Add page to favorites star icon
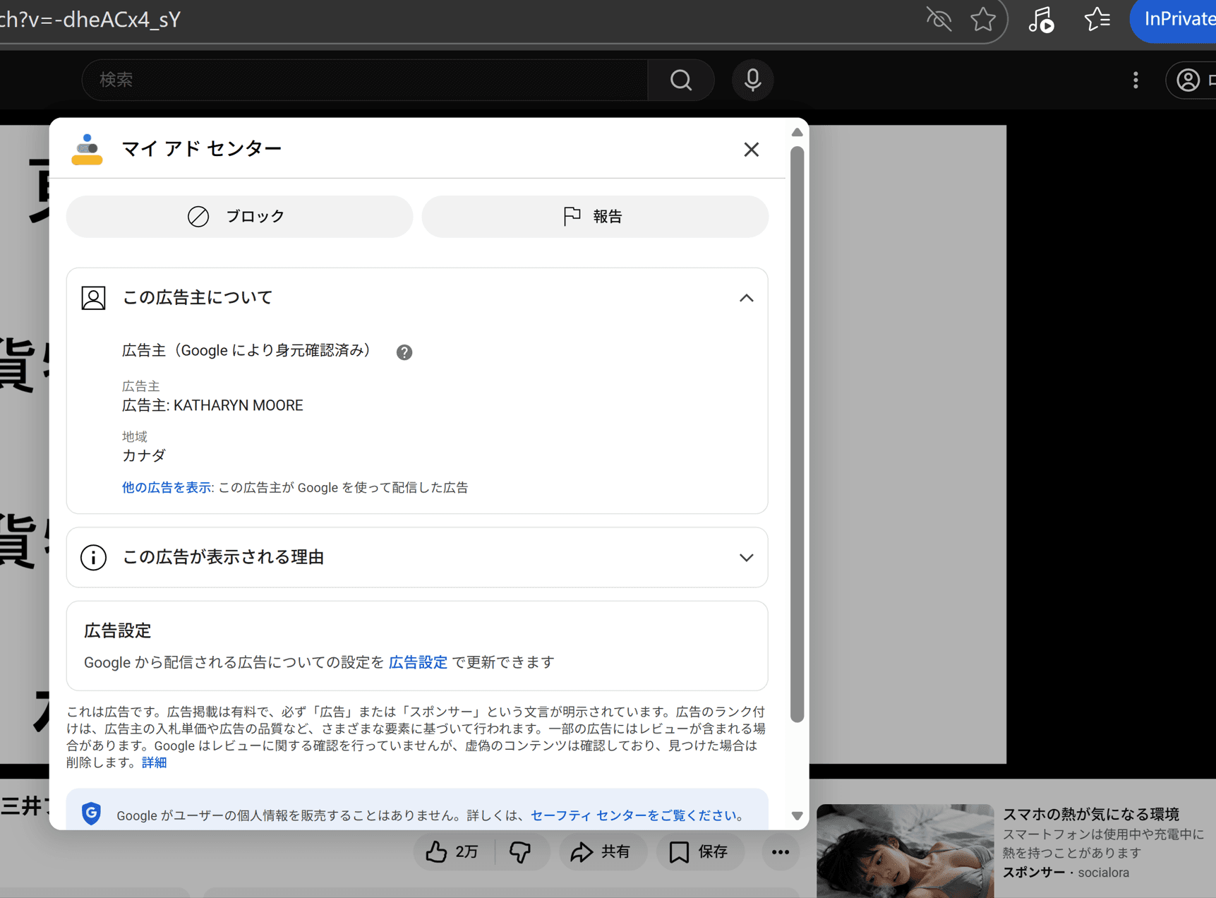 tap(983, 20)
